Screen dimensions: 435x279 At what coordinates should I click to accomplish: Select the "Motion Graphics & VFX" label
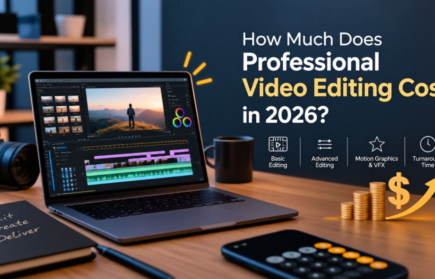pyautogui.click(x=376, y=162)
